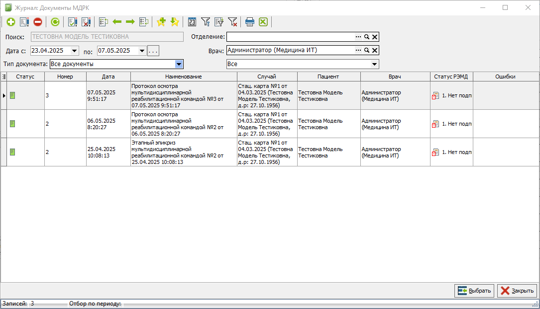540x309 pixels.
Task: Click the go-to-last-record list icon
Action: pyautogui.click(x=144, y=22)
